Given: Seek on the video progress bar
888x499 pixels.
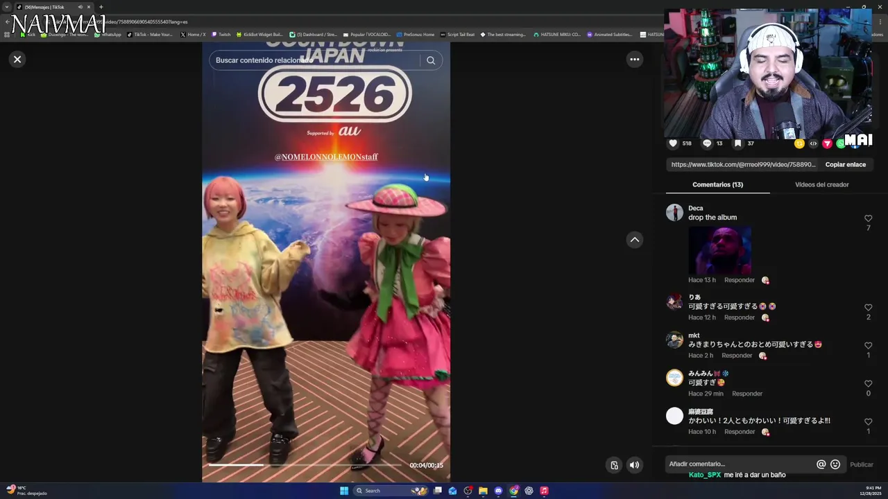Looking at the screenshot, I should (x=305, y=465).
